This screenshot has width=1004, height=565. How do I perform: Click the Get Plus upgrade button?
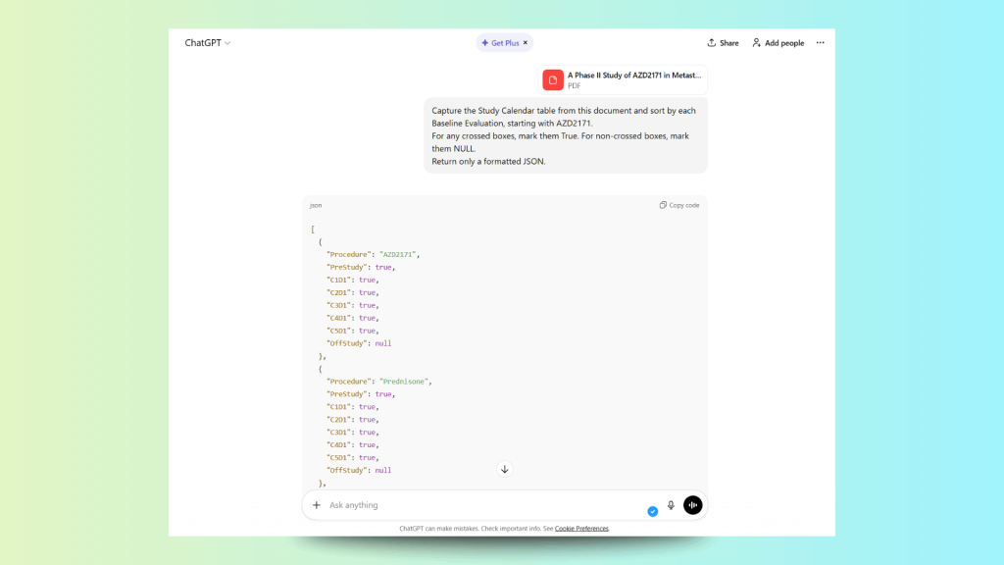pyautogui.click(x=500, y=43)
